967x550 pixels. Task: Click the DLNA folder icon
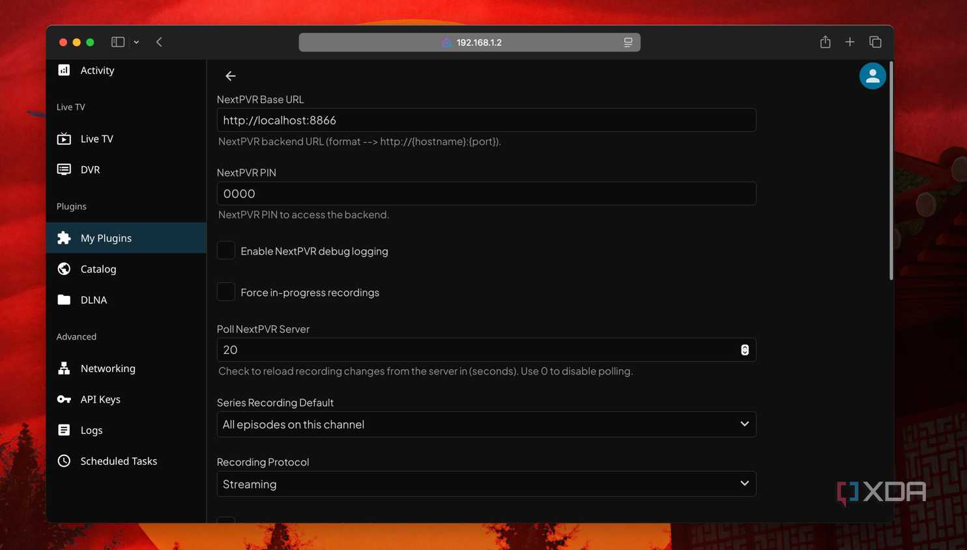coord(64,300)
